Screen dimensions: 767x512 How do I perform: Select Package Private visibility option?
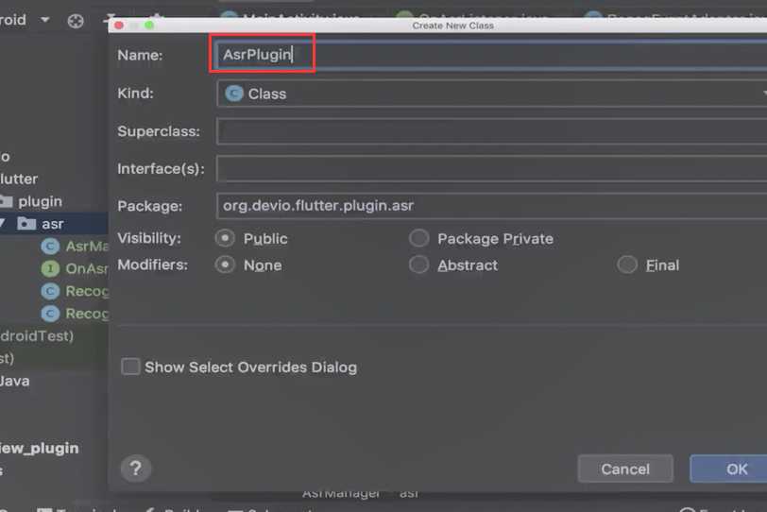click(419, 238)
